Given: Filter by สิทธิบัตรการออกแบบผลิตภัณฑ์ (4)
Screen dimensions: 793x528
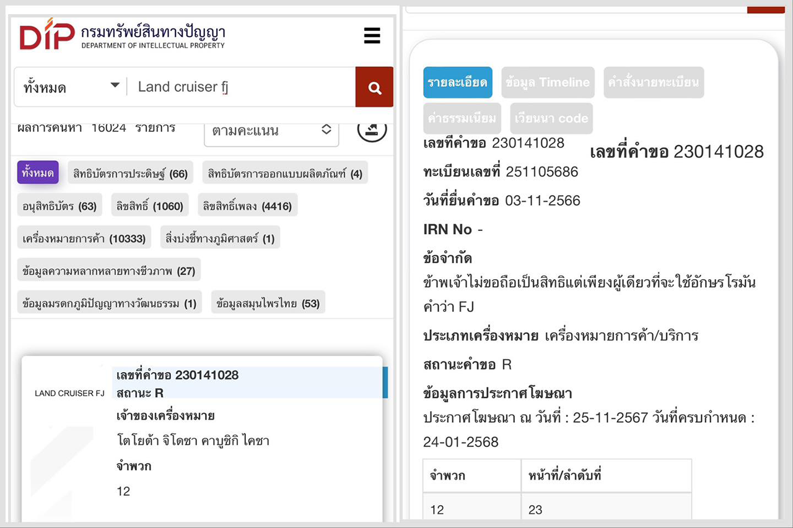Looking at the screenshot, I should coord(285,173).
